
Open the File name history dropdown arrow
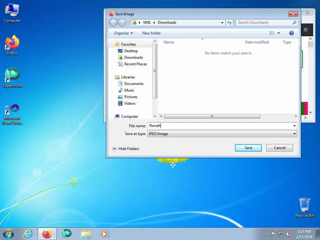pos(294,126)
